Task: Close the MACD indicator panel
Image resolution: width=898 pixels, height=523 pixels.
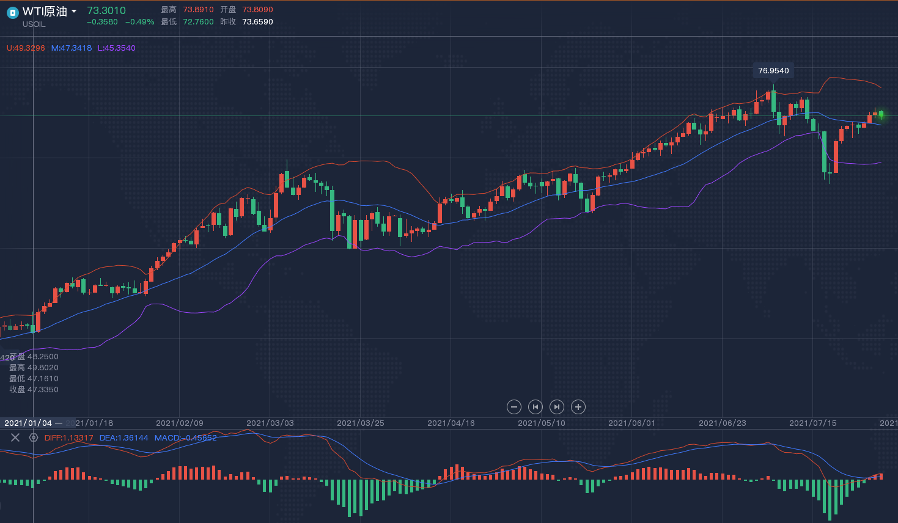Action: tap(15, 437)
